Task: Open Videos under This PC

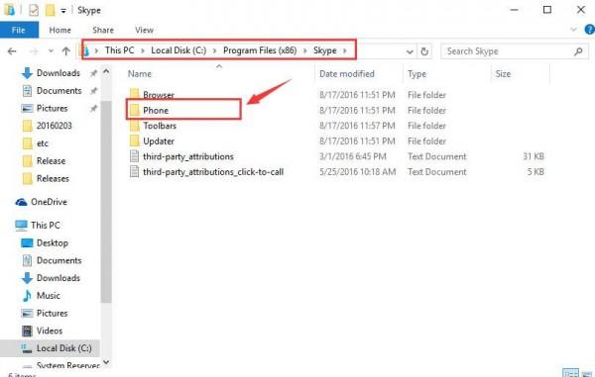Action: [50, 330]
